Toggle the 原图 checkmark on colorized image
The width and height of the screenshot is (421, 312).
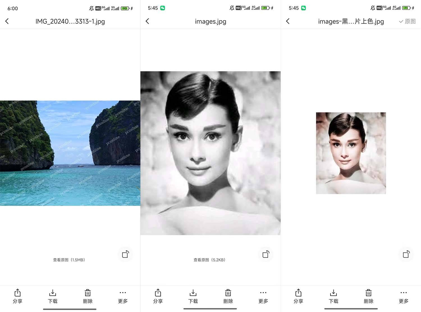(x=407, y=21)
